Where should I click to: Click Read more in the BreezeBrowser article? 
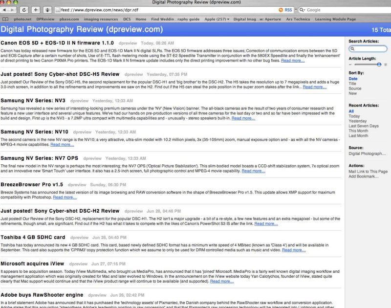click(65, 198)
